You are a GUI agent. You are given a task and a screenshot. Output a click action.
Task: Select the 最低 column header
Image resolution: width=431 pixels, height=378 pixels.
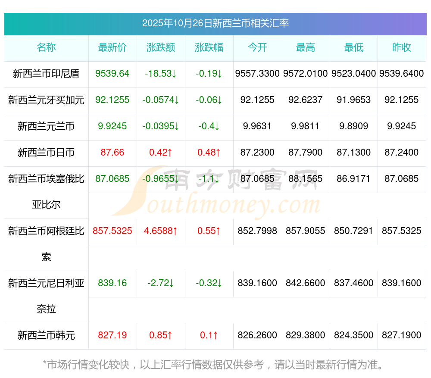pyautogui.click(x=353, y=47)
